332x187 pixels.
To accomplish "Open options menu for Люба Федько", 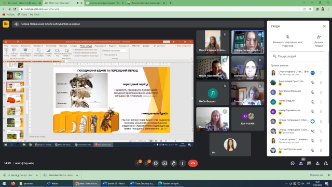I will click(x=321, y=102).
